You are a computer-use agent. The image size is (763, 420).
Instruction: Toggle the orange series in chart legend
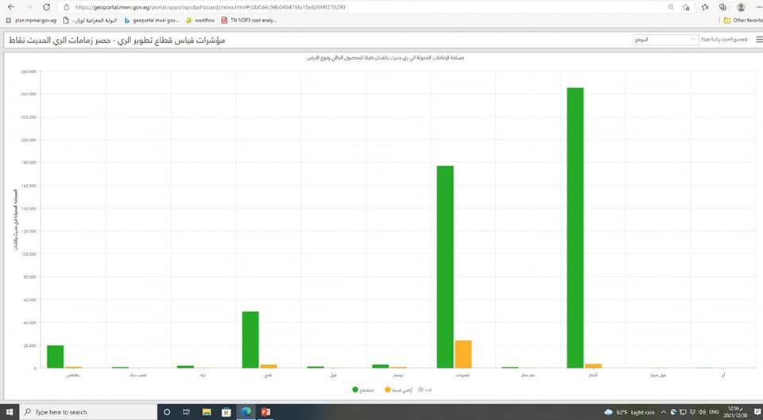[392, 390]
